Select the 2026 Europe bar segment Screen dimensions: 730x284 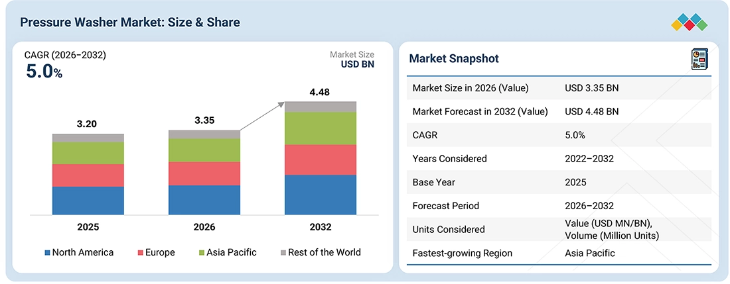tap(204, 173)
